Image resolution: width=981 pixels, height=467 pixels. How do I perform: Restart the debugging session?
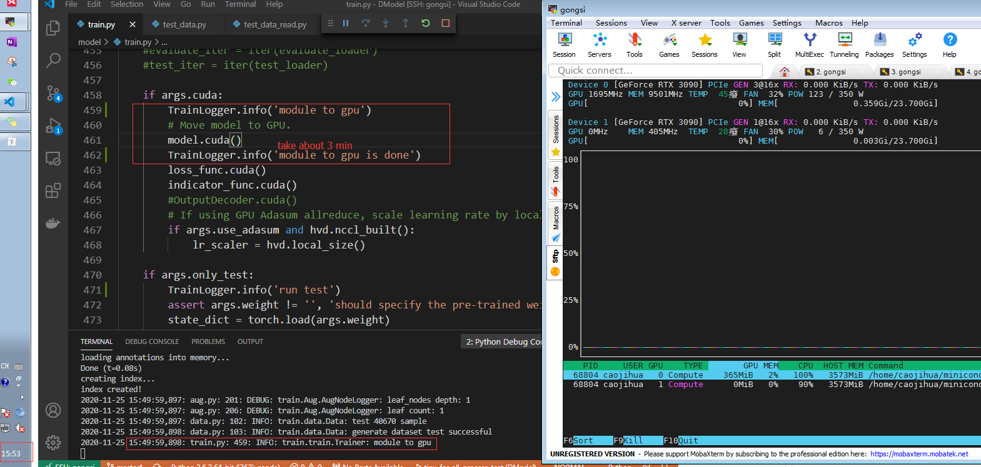coord(426,24)
